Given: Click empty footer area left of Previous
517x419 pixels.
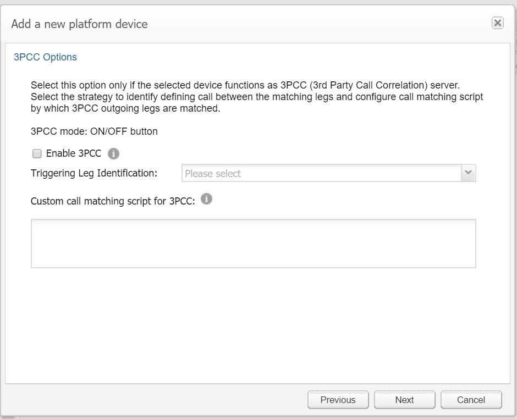Looking at the screenshot, I should tap(154, 400).
